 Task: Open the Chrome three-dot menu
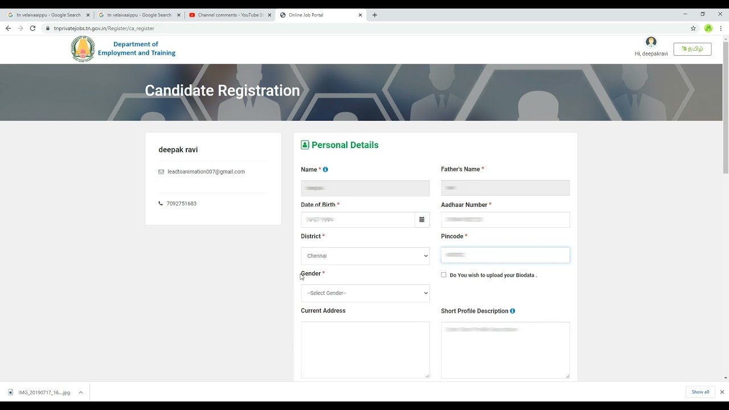(720, 28)
